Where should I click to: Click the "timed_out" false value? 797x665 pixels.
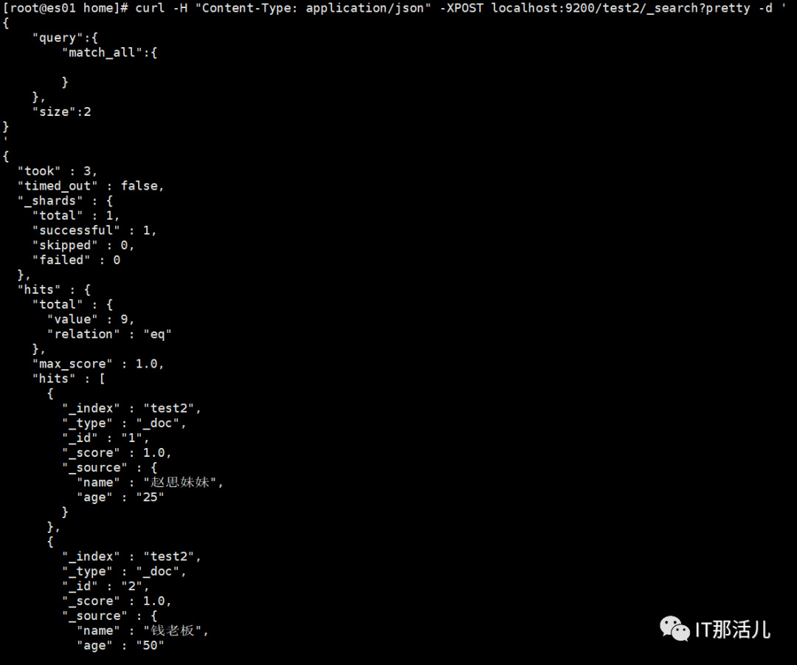click(139, 186)
